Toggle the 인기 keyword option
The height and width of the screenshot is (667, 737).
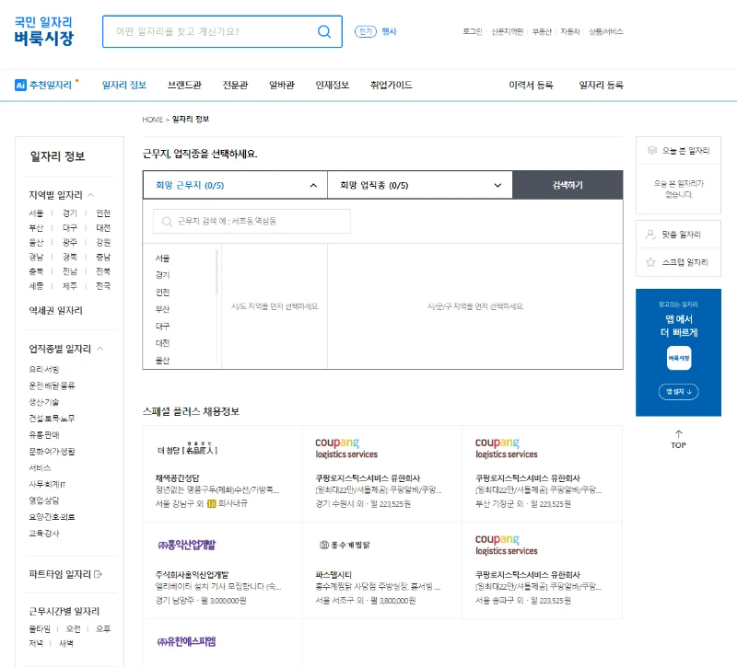coord(367,30)
